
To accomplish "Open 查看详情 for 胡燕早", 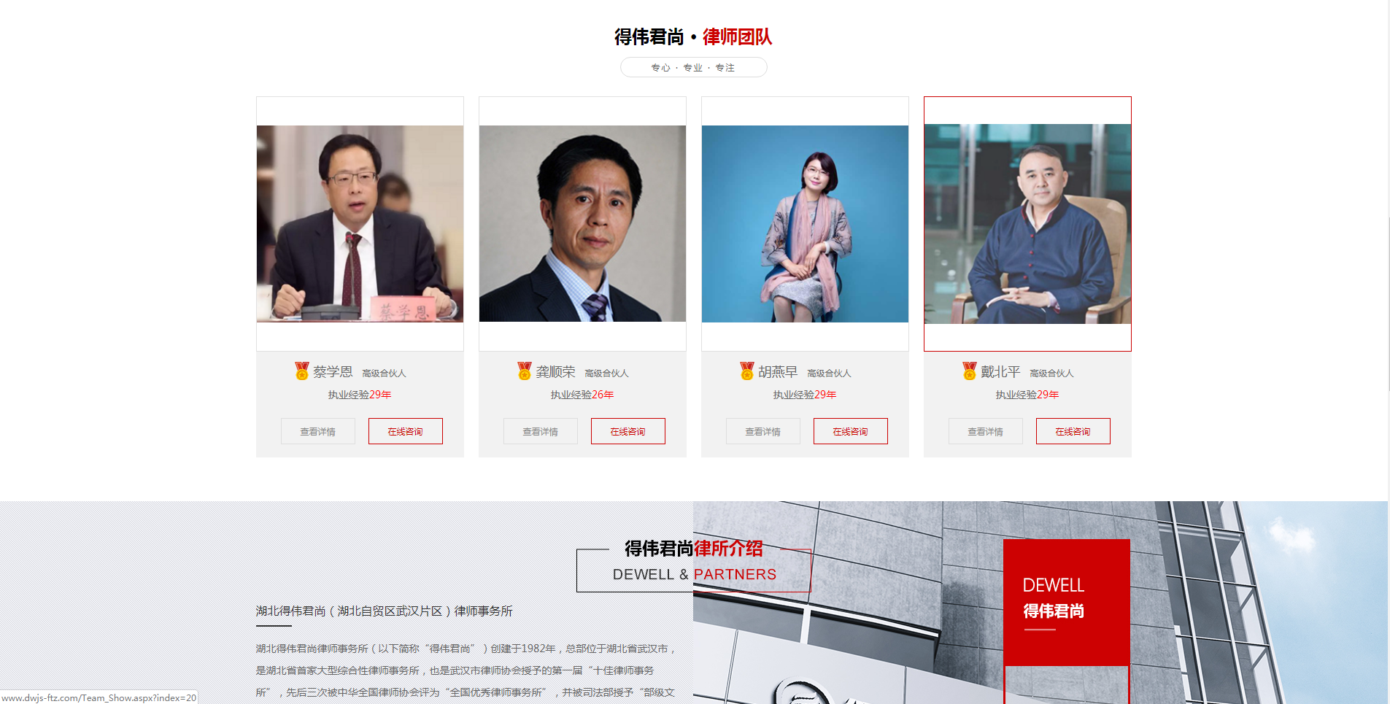I will click(x=763, y=431).
